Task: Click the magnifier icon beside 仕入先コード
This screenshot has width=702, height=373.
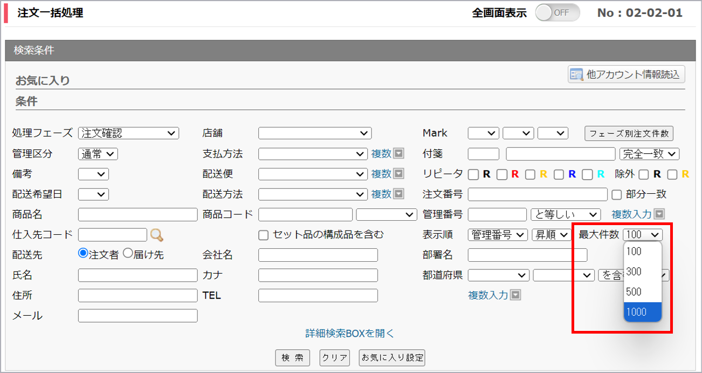Action: tap(156, 235)
